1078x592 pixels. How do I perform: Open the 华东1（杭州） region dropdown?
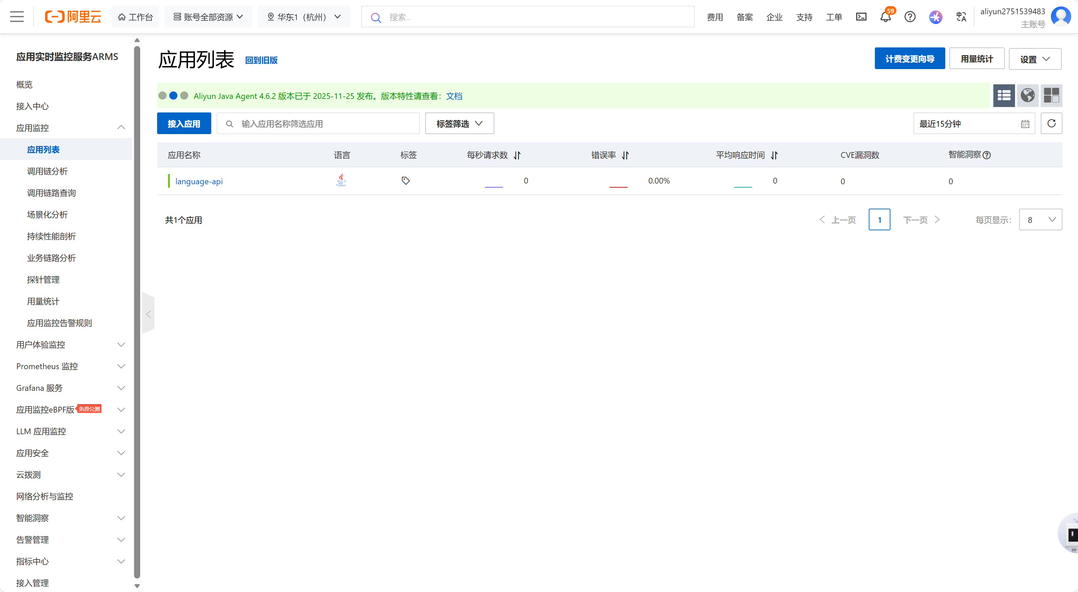[x=304, y=17]
